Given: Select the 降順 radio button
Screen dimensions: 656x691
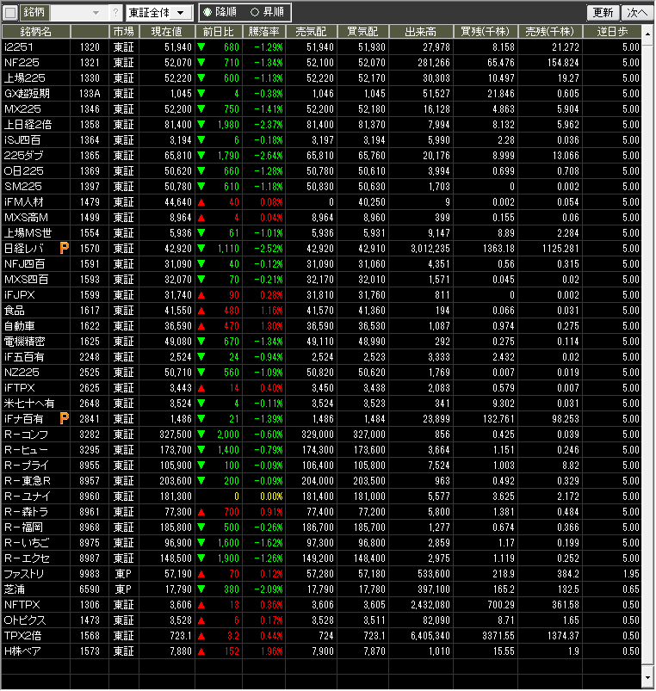Looking at the screenshot, I should [x=207, y=13].
